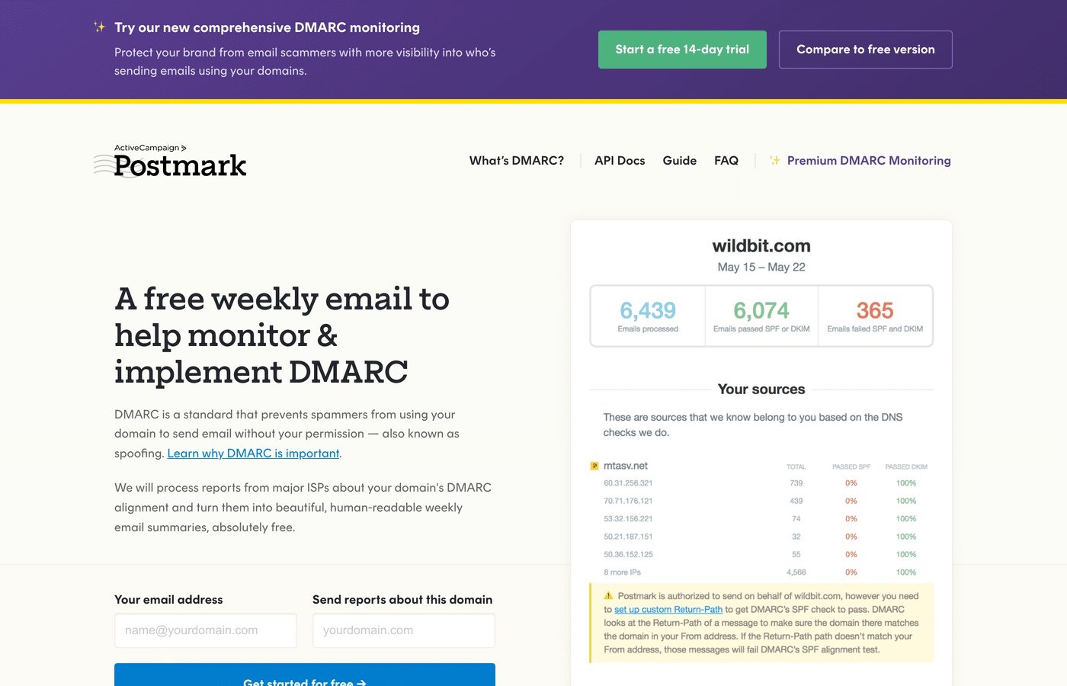Open the set up custom Return-Path link

[x=668, y=610]
